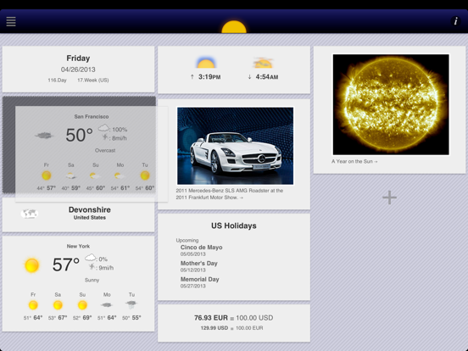Tap the 129.99 USD conversion value
Image resolution: width=468 pixels, height=351 pixels.
(x=214, y=328)
